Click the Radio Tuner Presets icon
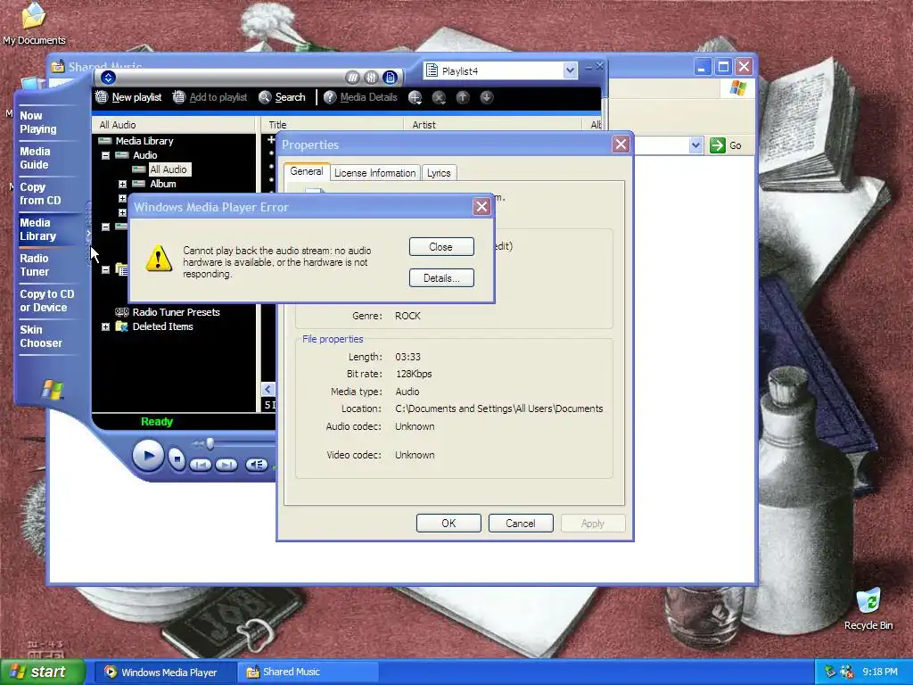Viewport: 913px width, 685px height. [x=121, y=312]
